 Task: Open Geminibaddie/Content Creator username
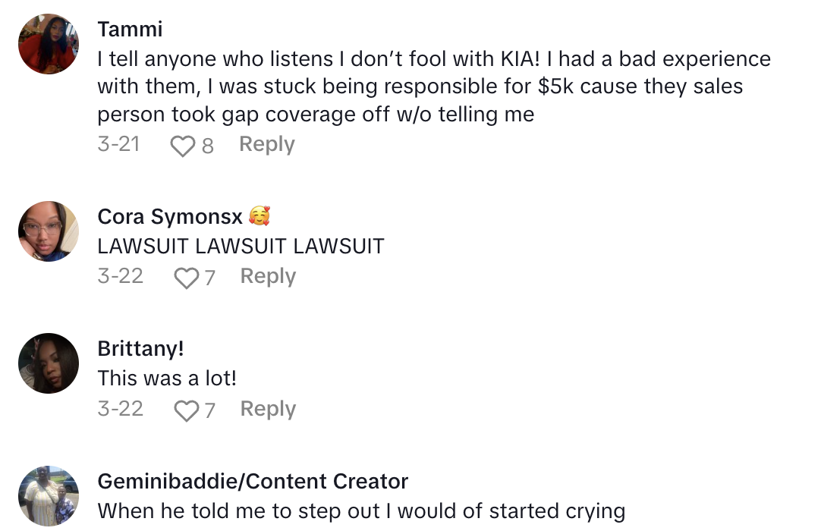pos(253,481)
